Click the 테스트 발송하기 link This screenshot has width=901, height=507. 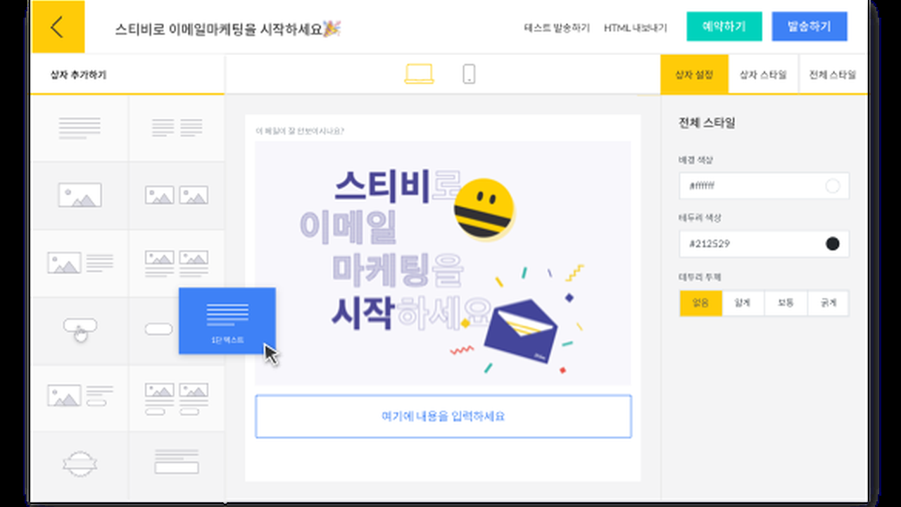pos(557,28)
